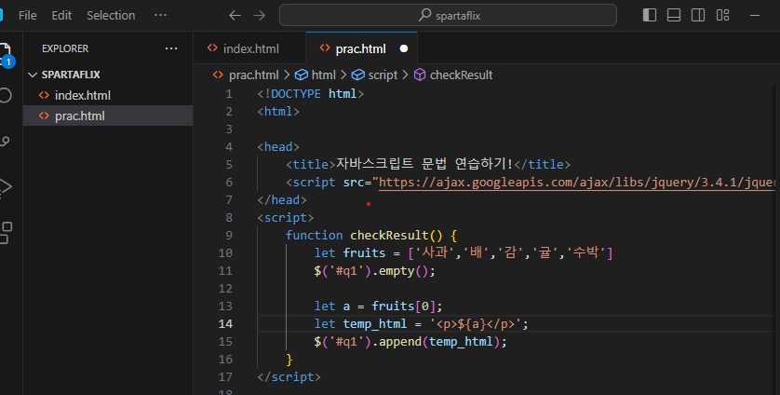Click the fruits variable on line 10
The width and height of the screenshot is (780, 395).
[364, 253]
